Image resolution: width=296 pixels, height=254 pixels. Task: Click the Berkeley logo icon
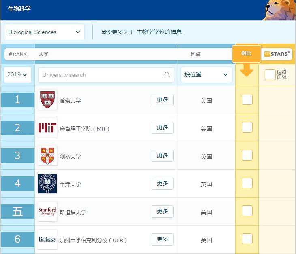[x=47, y=239]
